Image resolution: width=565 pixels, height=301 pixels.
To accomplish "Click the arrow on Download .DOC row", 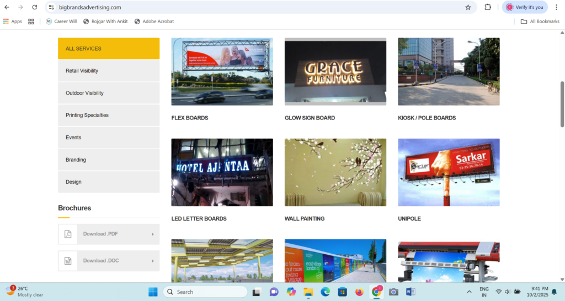I will click(153, 261).
